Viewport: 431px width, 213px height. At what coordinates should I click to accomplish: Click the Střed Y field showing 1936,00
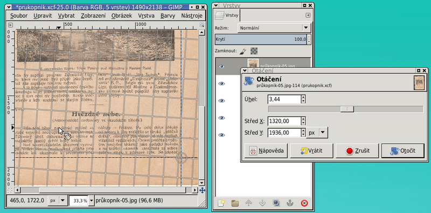click(x=284, y=133)
